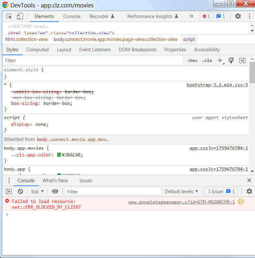Click the red error count badge
The height and width of the screenshot is (258, 255).
click(206, 16)
